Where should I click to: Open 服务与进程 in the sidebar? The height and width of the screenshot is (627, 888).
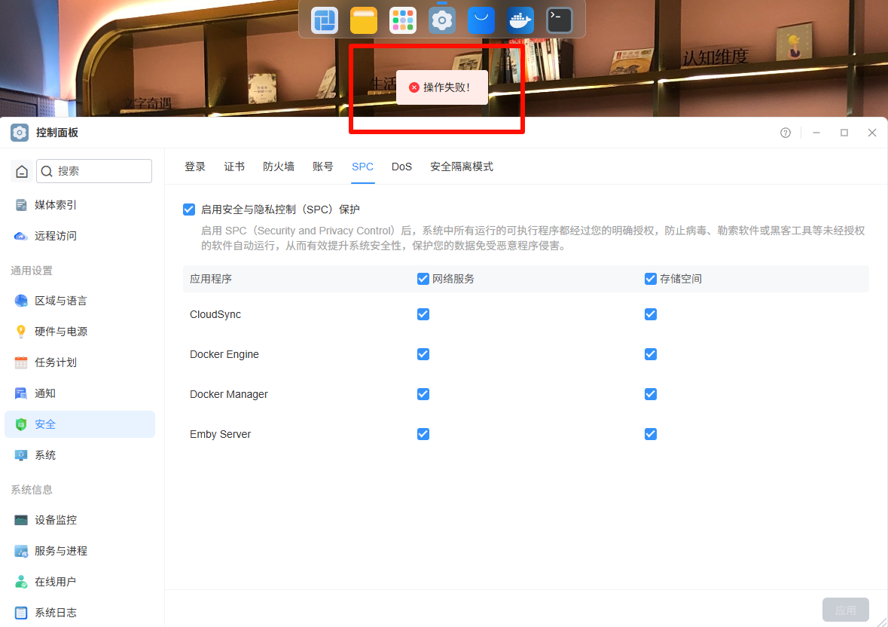pos(80,551)
